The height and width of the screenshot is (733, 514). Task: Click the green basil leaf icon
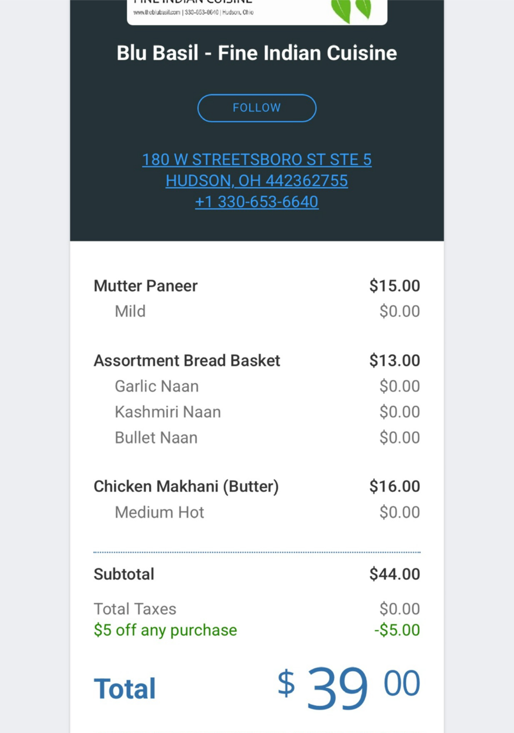click(351, 10)
